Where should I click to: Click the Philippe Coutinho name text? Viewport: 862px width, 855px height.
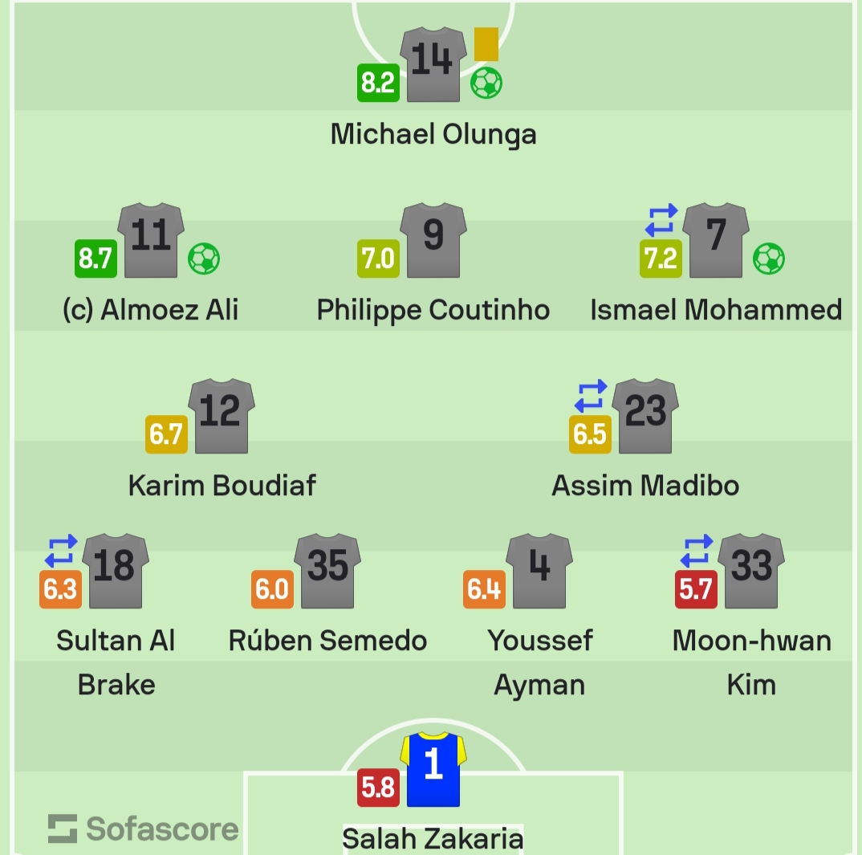pos(433,310)
